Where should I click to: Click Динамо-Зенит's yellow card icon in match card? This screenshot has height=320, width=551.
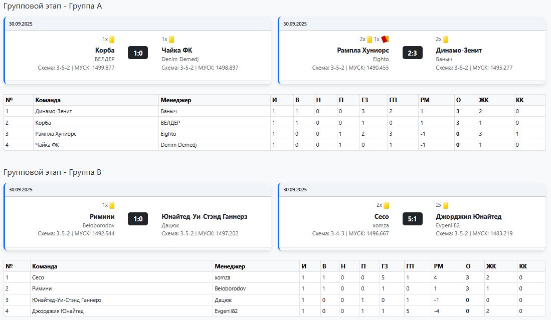coord(446,40)
